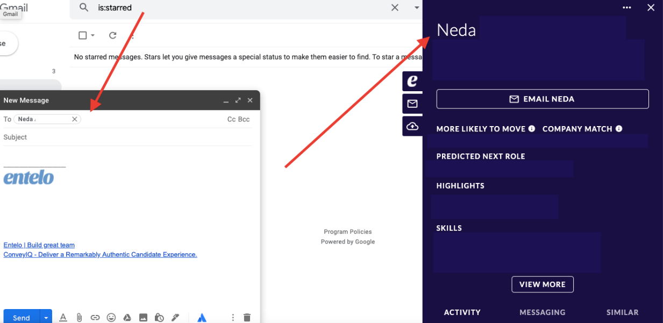Viewport: 663px width, 323px height.
Task: Clear the is:starred search with X
Action: [395, 8]
